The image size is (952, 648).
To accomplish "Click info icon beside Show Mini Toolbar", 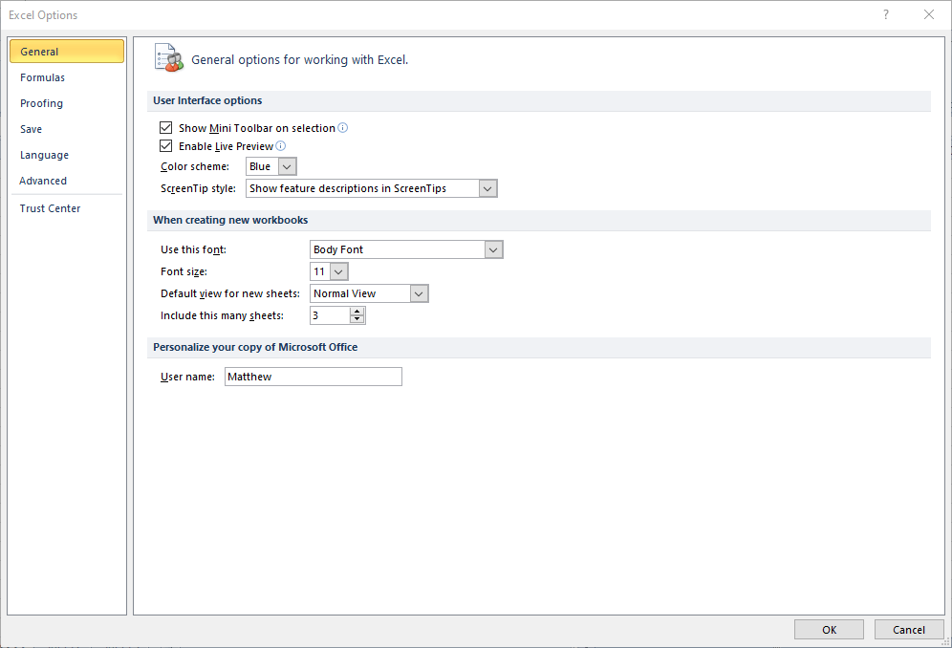I will click(343, 128).
